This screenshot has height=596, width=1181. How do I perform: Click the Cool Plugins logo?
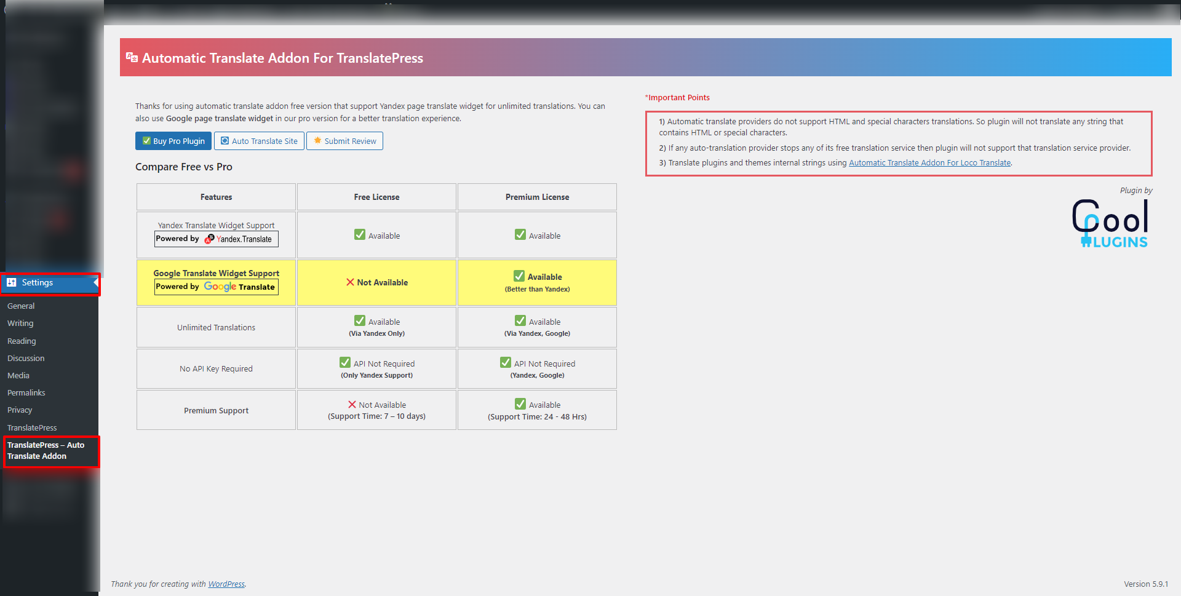[x=1110, y=223]
